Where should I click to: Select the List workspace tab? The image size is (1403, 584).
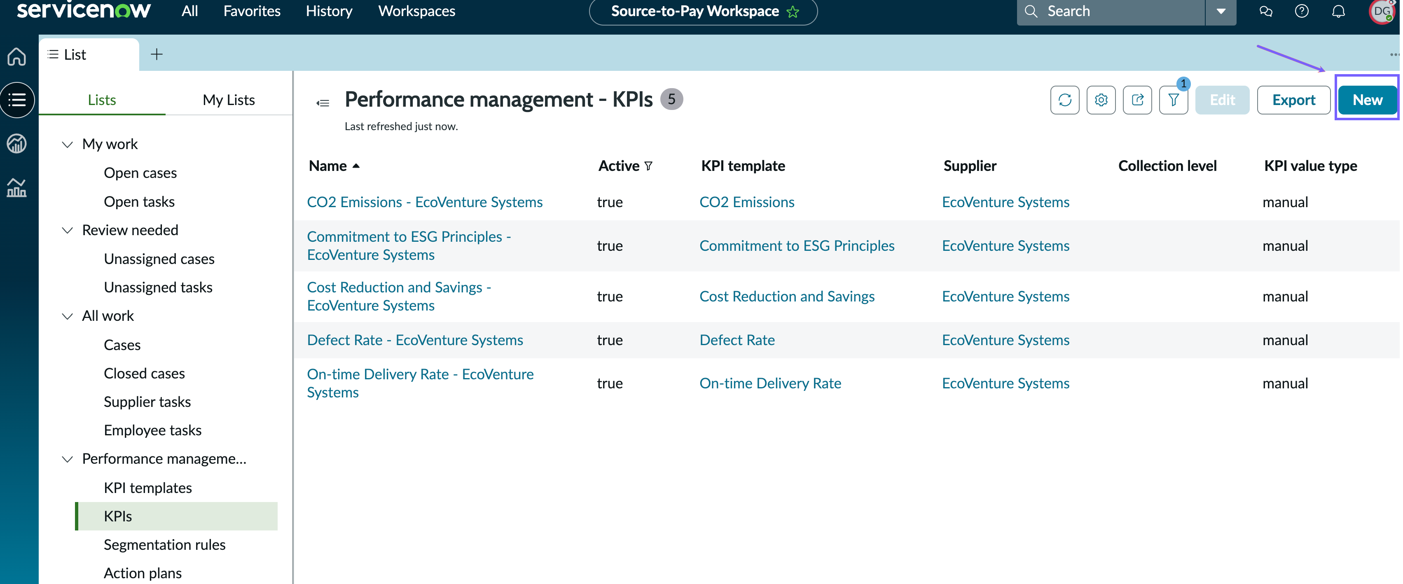(89, 54)
